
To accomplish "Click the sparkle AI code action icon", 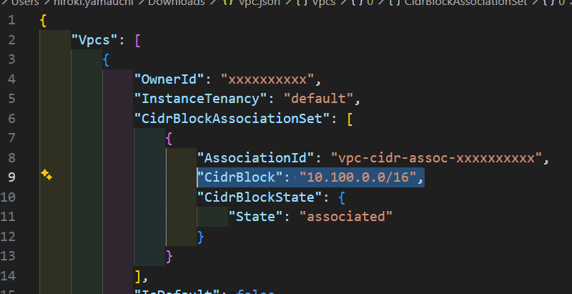I will point(46,175).
